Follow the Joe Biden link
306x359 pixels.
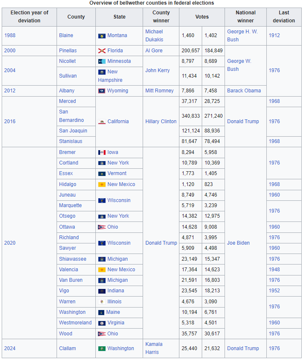pos(238,243)
